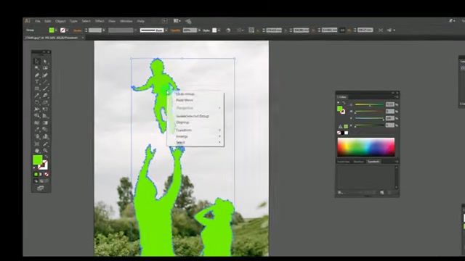Switch to the Swatches panel tab
This screenshot has width=465, height=261.
click(344, 162)
